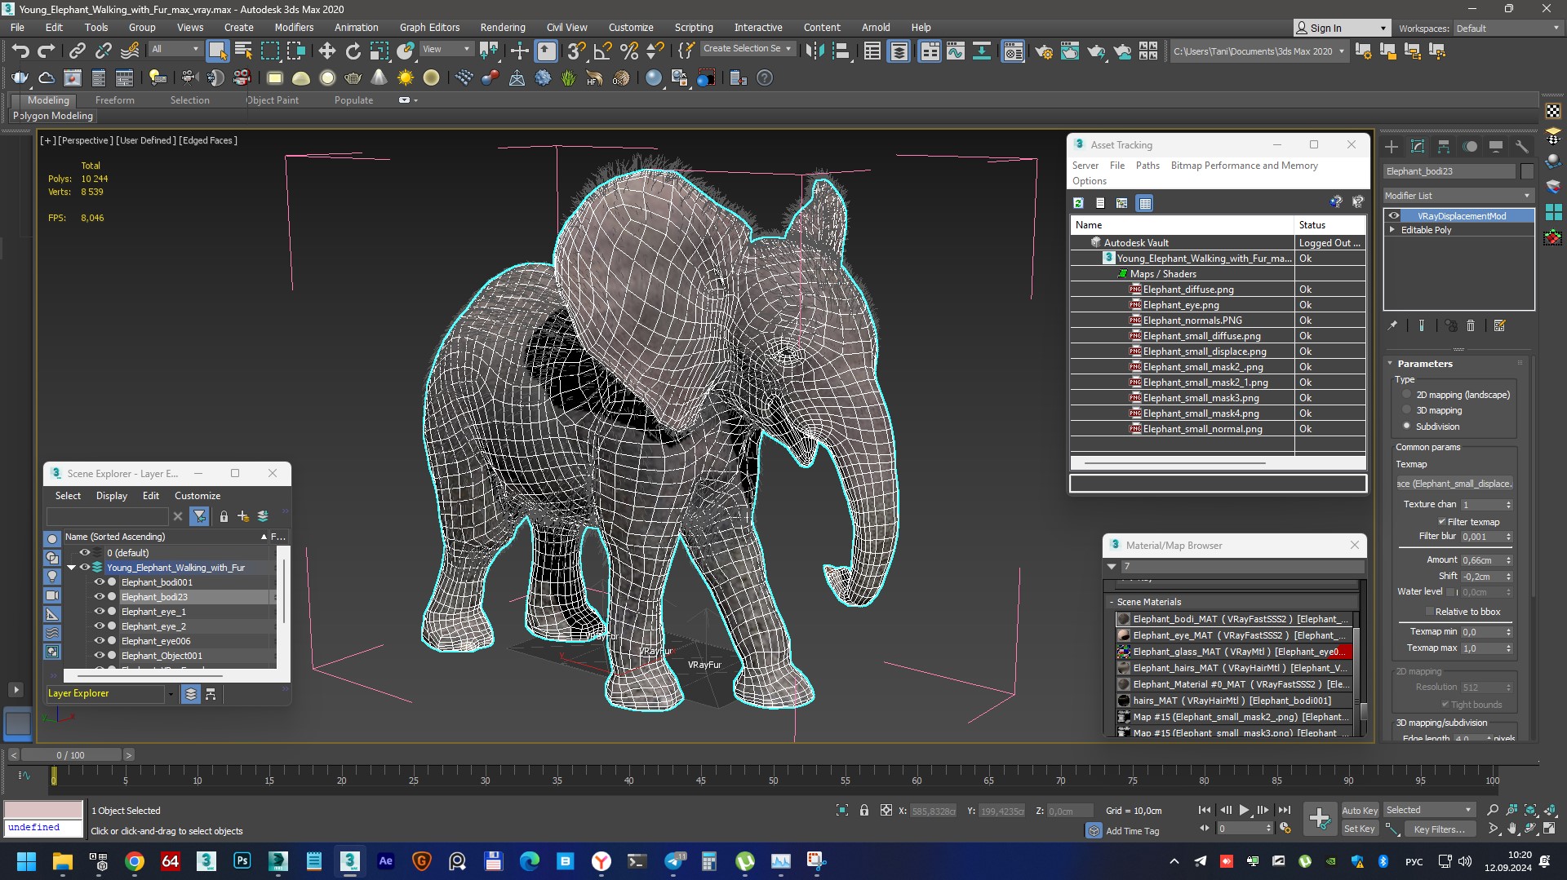Click the Teapot primitive icon
This screenshot has height=880, width=1567.
pyautogui.click(x=353, y=78)
